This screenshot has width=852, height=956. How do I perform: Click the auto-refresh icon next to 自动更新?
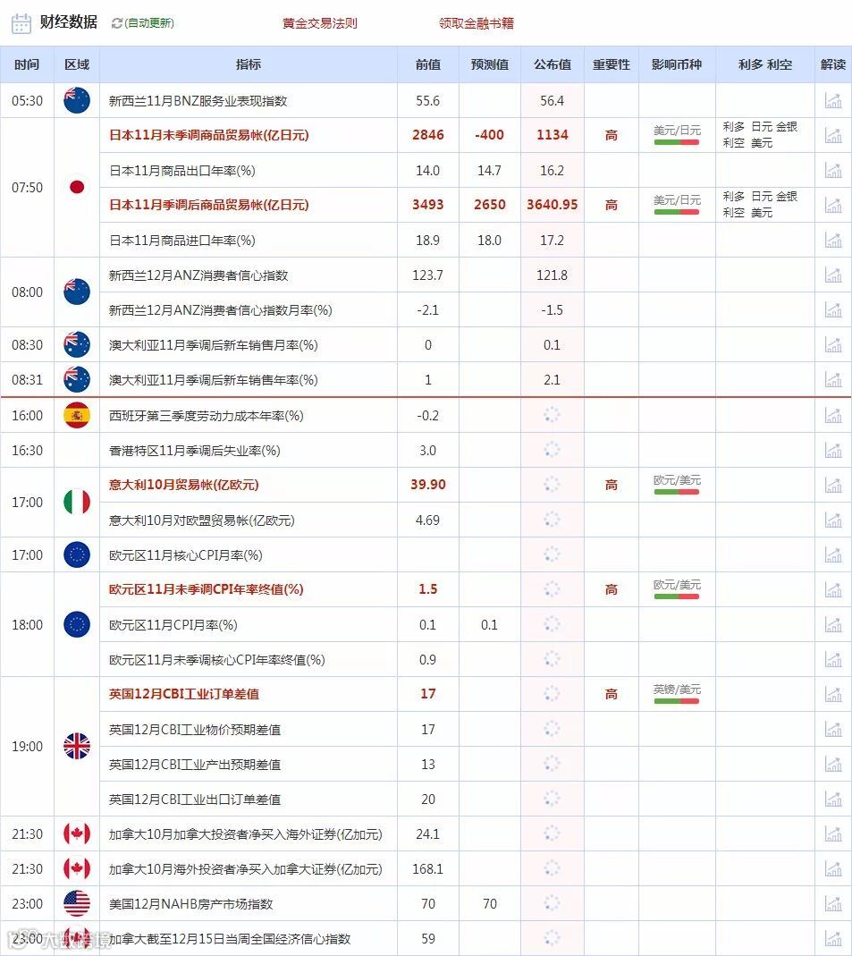coord(117,23)
